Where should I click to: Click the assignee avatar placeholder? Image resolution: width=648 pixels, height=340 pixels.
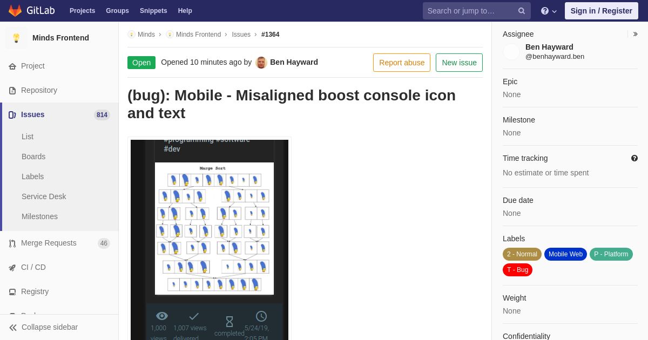click(x=511, y=52)
